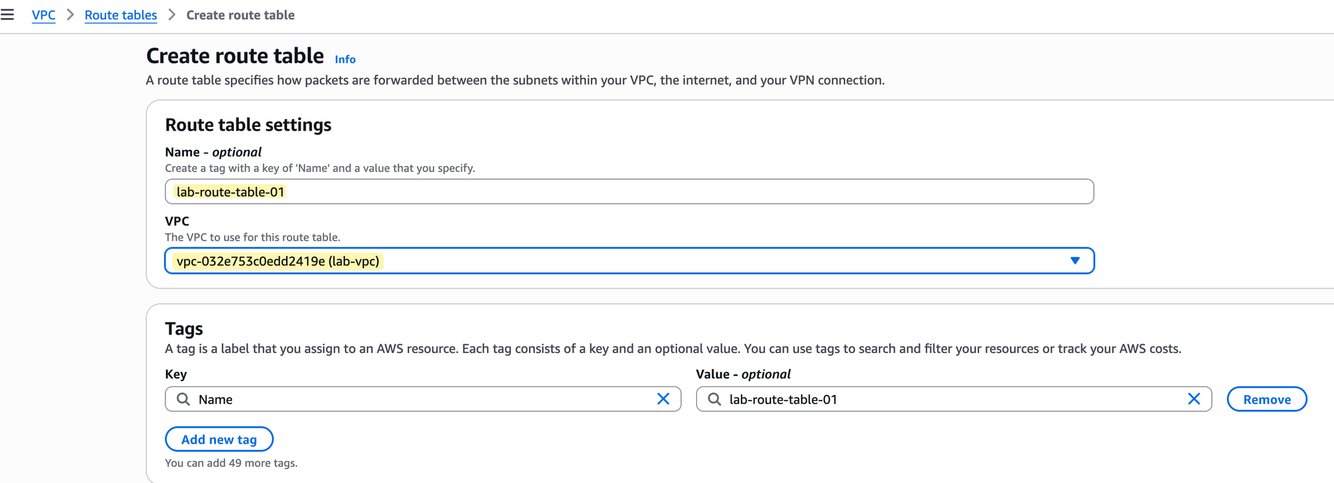This screenshot has width=1334, height=483.
Task: Go to VPC via the breadcrumb link
Action: coord(43,15)
